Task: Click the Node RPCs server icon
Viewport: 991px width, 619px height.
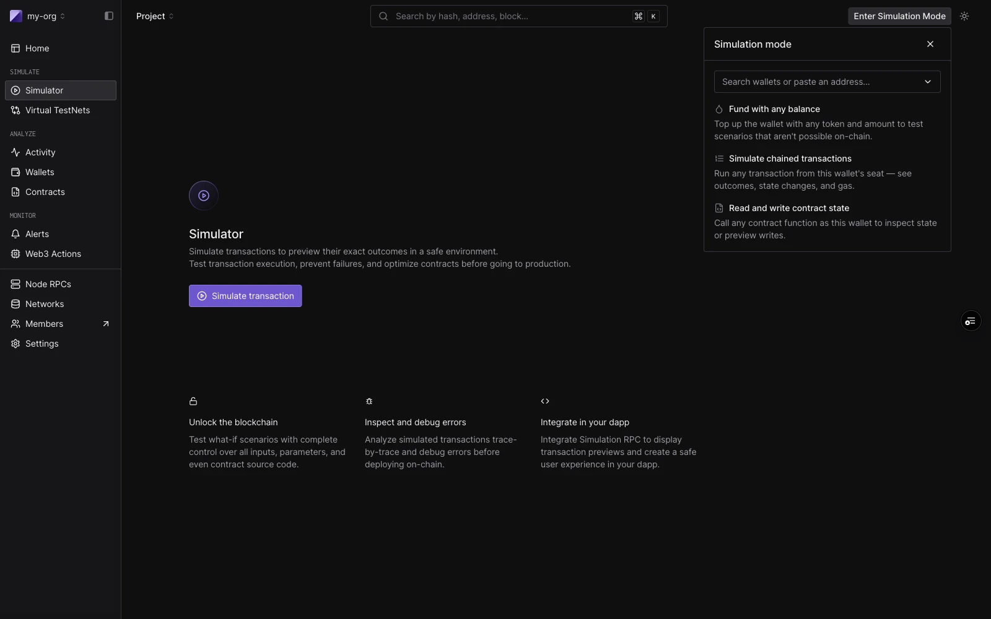Action: tap(15, 284)
